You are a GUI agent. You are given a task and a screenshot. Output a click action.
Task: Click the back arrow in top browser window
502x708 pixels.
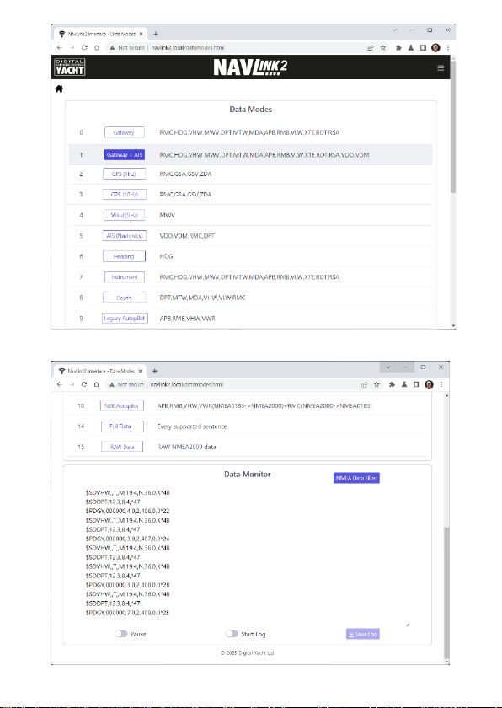(x=60, y=47)
